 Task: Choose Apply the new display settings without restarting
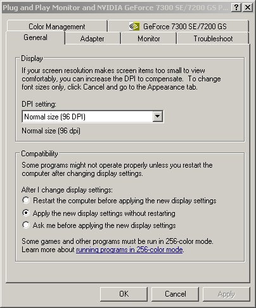(26, 213)
